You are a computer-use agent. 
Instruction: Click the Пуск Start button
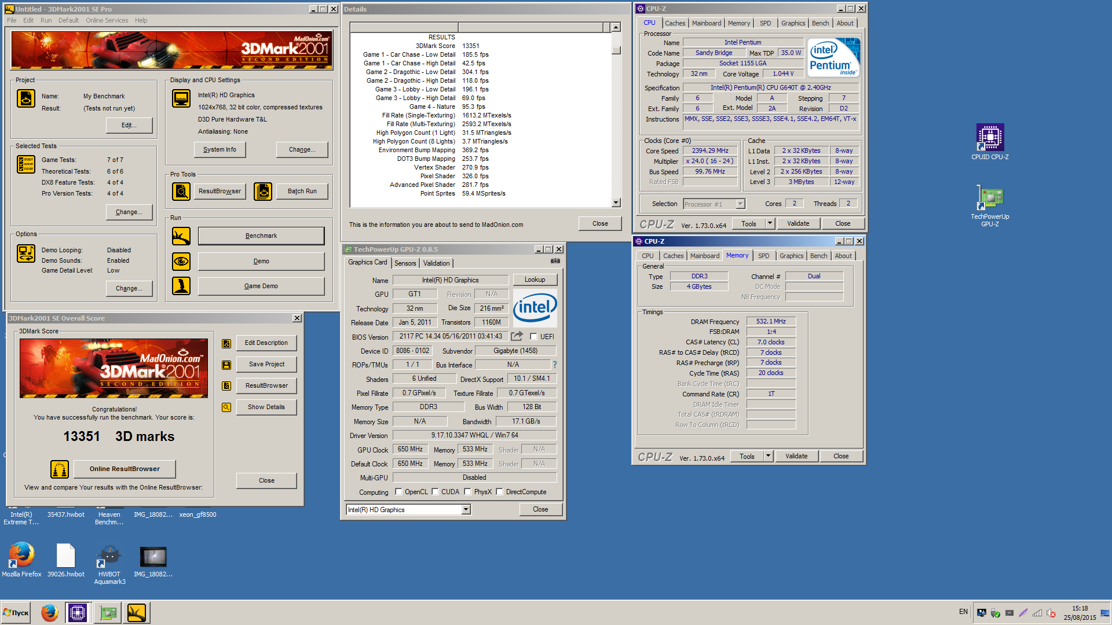16,613
